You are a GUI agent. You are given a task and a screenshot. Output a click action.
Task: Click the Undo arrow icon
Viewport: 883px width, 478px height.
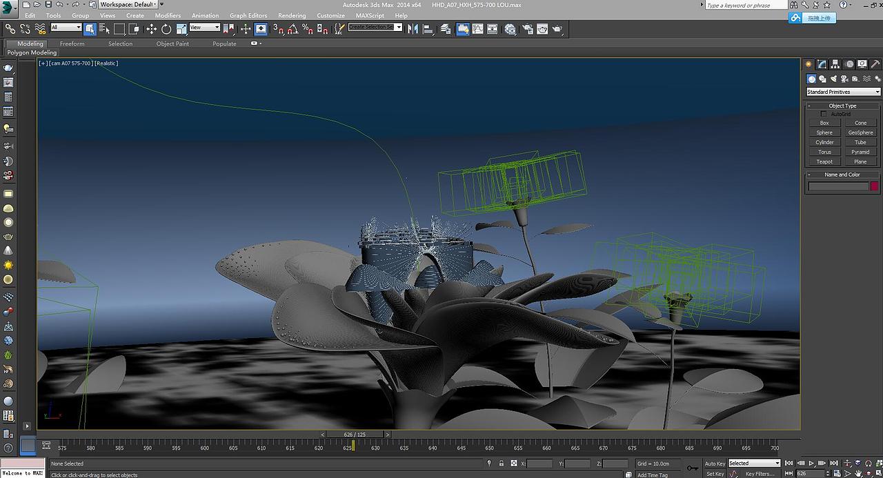pyautogui.click(x=59, y=4)
